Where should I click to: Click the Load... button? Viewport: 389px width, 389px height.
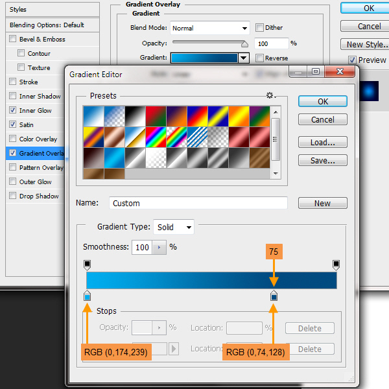coord(322,142)
